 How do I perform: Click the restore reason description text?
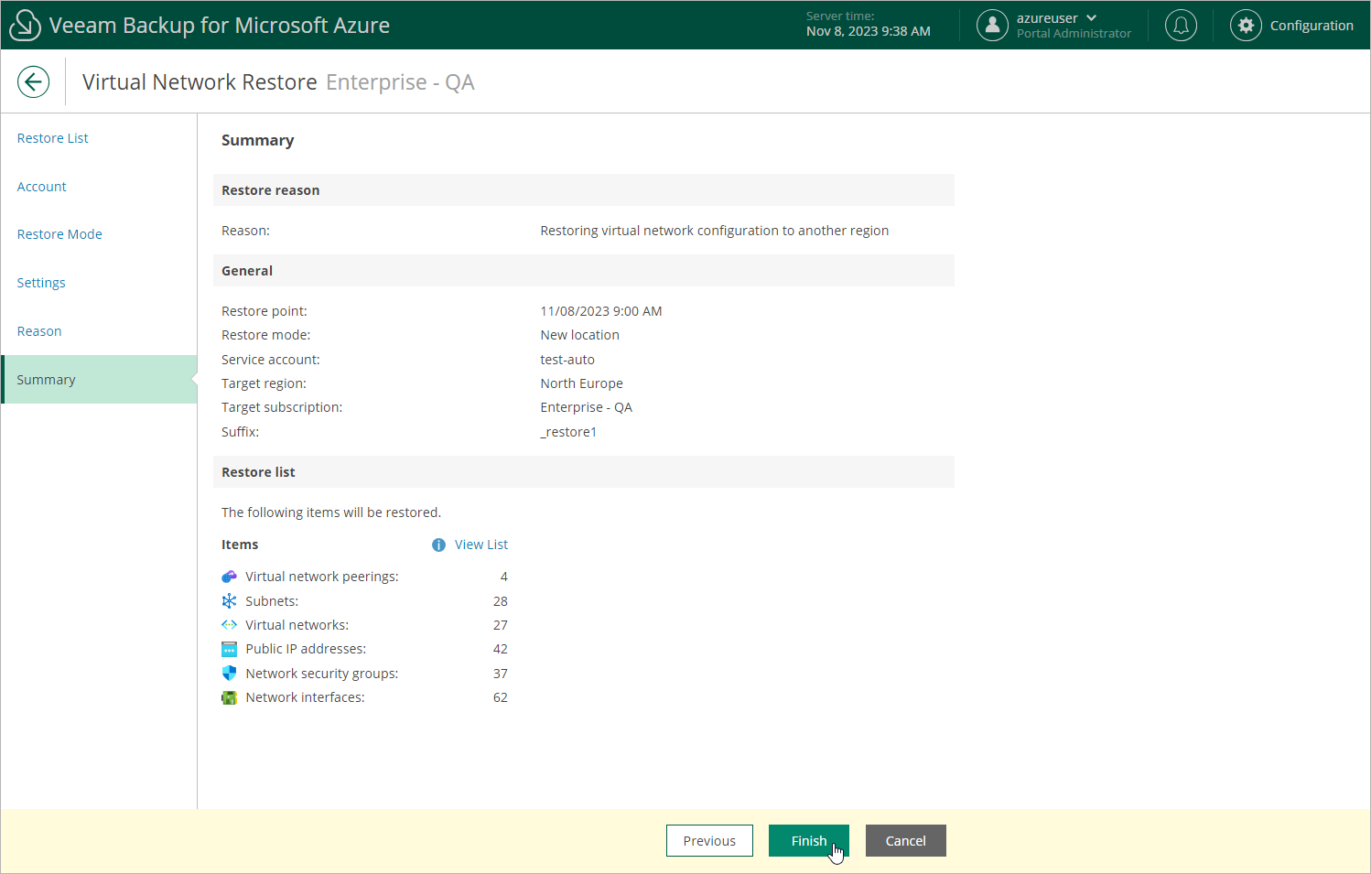(x=715, y=231)
